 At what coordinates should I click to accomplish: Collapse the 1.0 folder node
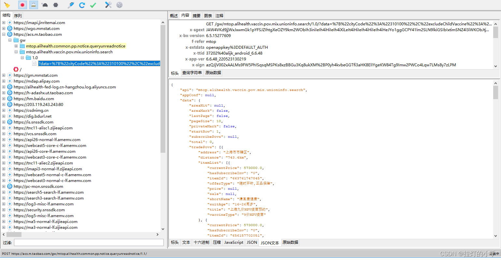[x=22, y=58]
